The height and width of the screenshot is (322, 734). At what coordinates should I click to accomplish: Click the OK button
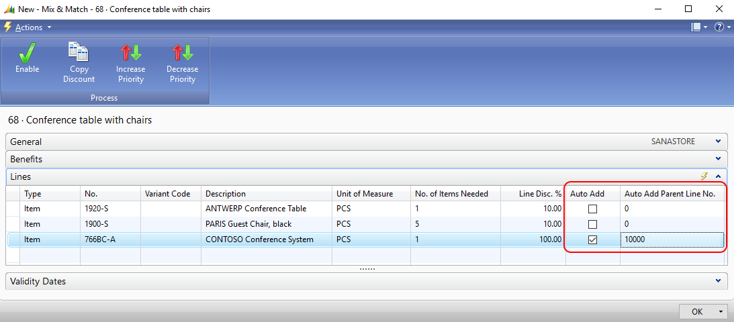[698, 312]
